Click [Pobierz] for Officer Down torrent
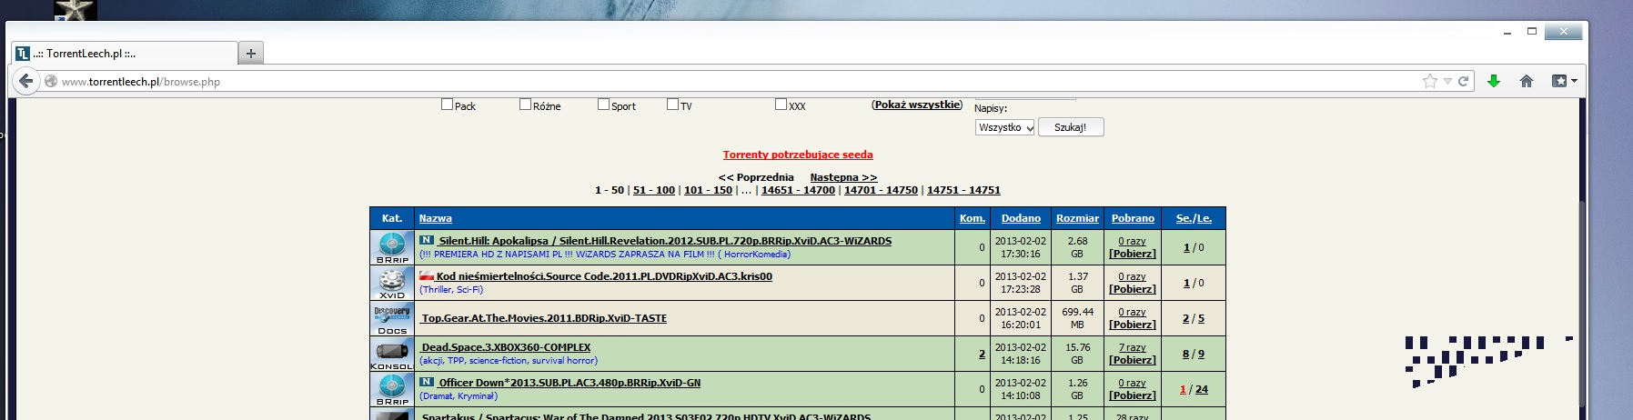Image resolution: width=1633 pixels, height=420 pixels. pos(1133,395)
